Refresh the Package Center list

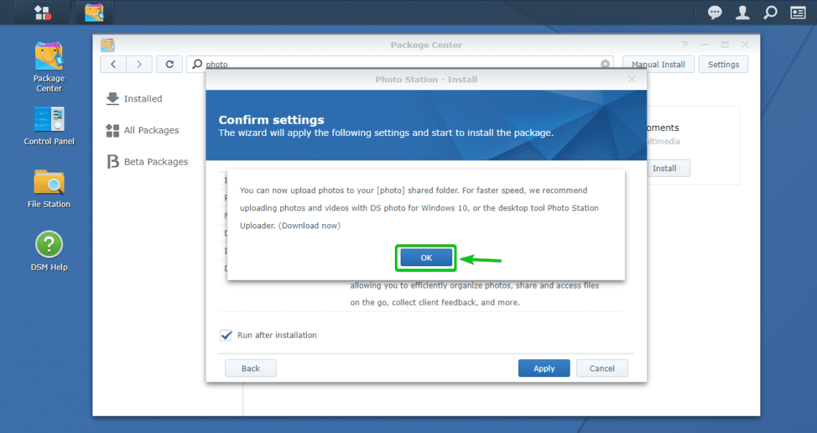coord(169,64)
